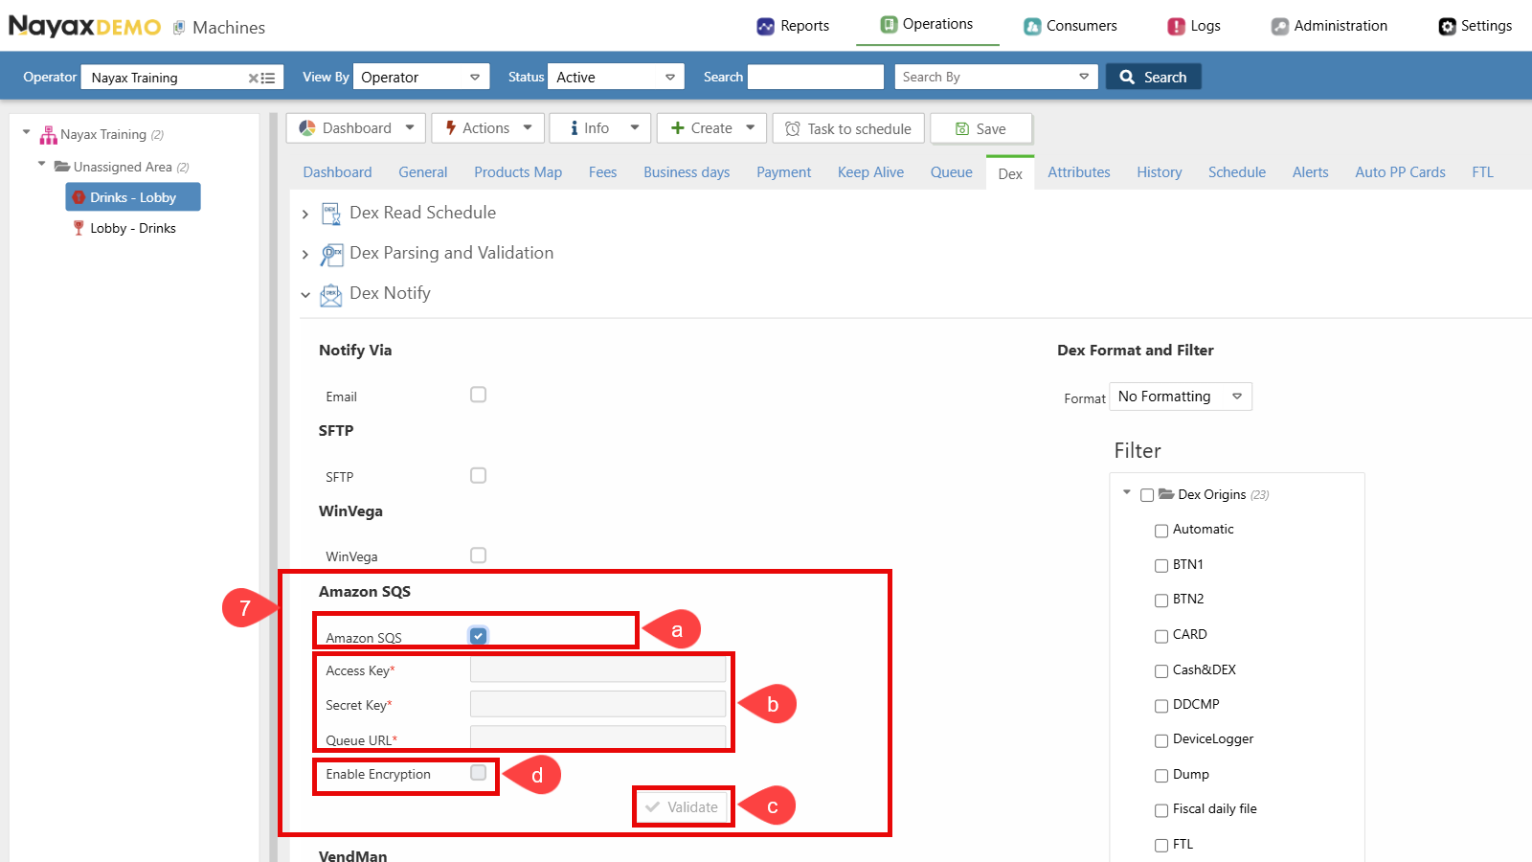Check the Fiscal daily file checkbox

click(1161, 810)
